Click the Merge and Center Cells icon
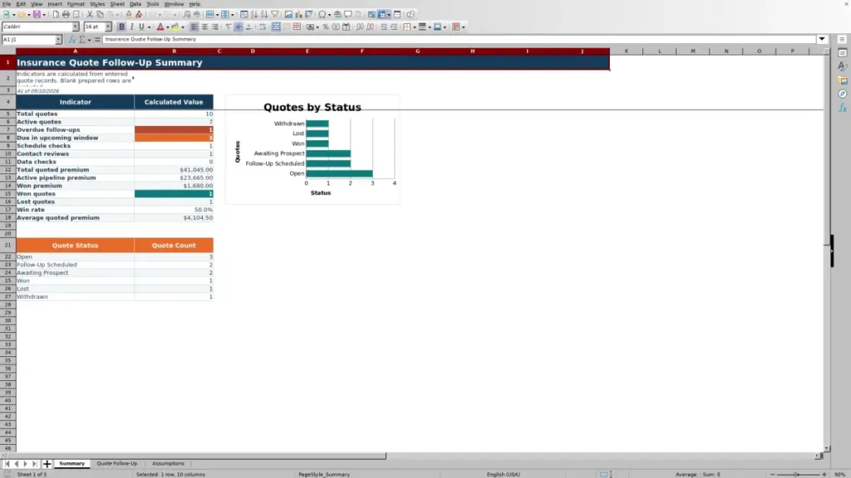Viewport: 851px width, 478px height. [276, 27]
